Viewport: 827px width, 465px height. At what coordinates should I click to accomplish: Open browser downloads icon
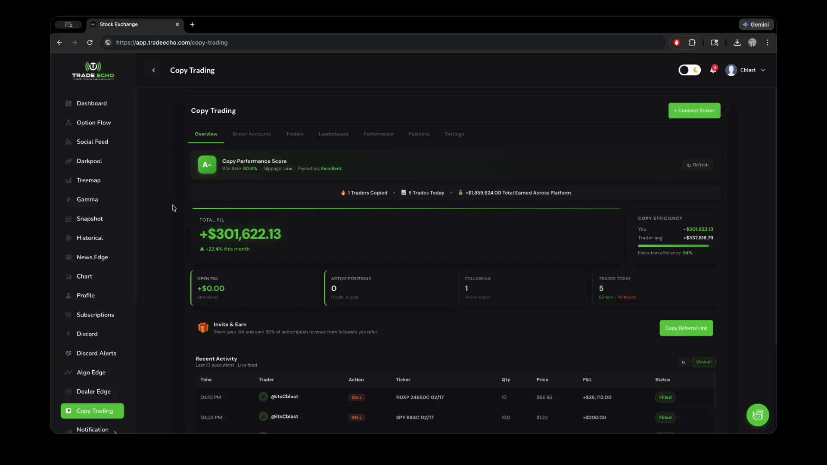click(x=737, y=43)
